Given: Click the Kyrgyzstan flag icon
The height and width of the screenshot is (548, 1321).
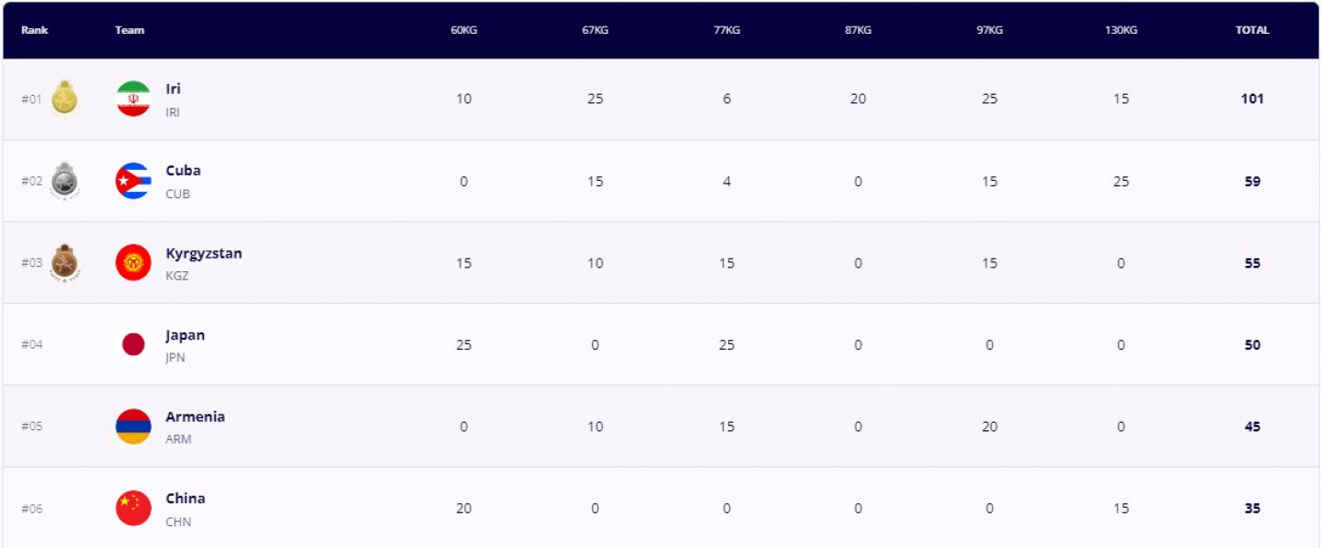Looking at the screenshot, I should pyautogui.click(x=133, y=263).
